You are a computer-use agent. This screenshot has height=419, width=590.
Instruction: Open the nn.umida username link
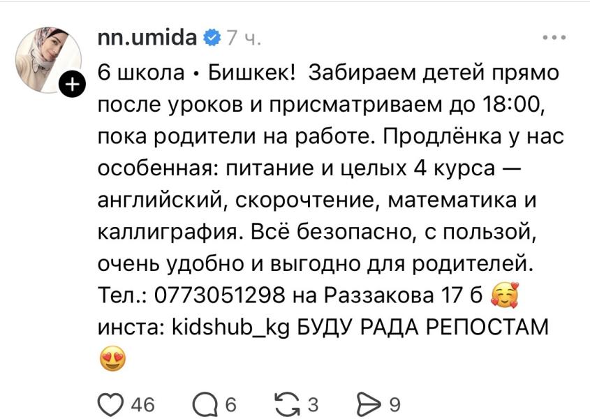147,38
